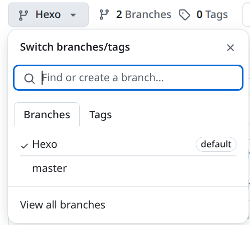Switch to the Tags tab

point(101,115)
